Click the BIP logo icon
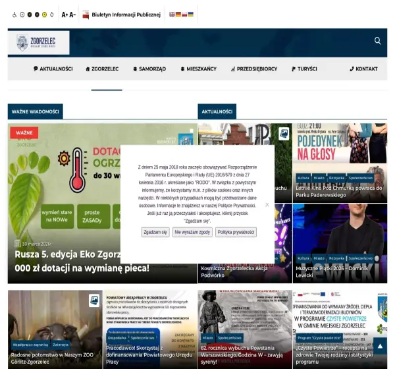 pyautogui.click(x=86, y=14)
